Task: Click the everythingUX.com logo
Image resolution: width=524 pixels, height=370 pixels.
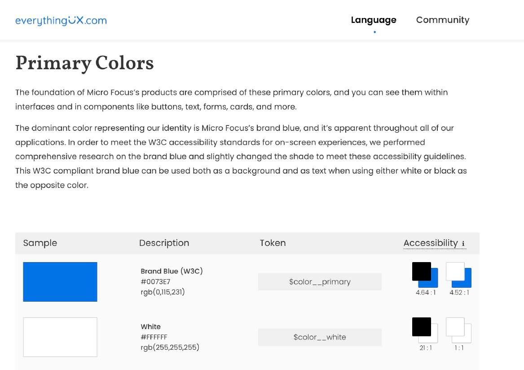Action: 61,21
